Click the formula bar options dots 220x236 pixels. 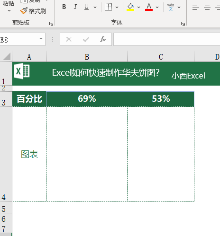click(x=53, y=39)
